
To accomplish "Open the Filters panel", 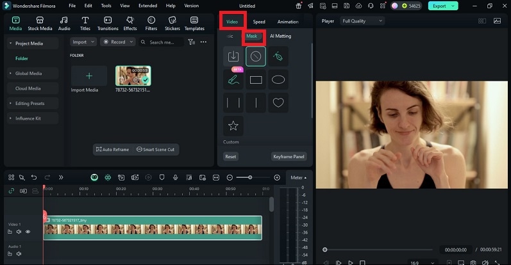I will pyautogui.click(x=151, y=24).
